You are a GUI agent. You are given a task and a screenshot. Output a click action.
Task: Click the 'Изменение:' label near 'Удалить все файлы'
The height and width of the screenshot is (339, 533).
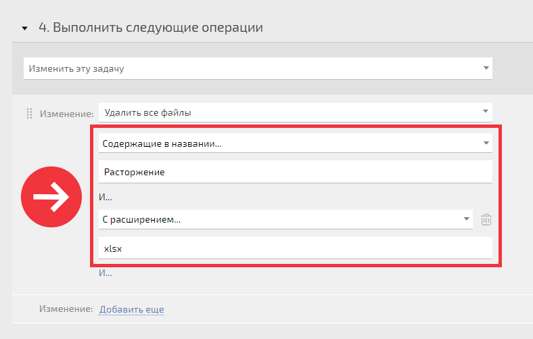[x=66, y=114]
